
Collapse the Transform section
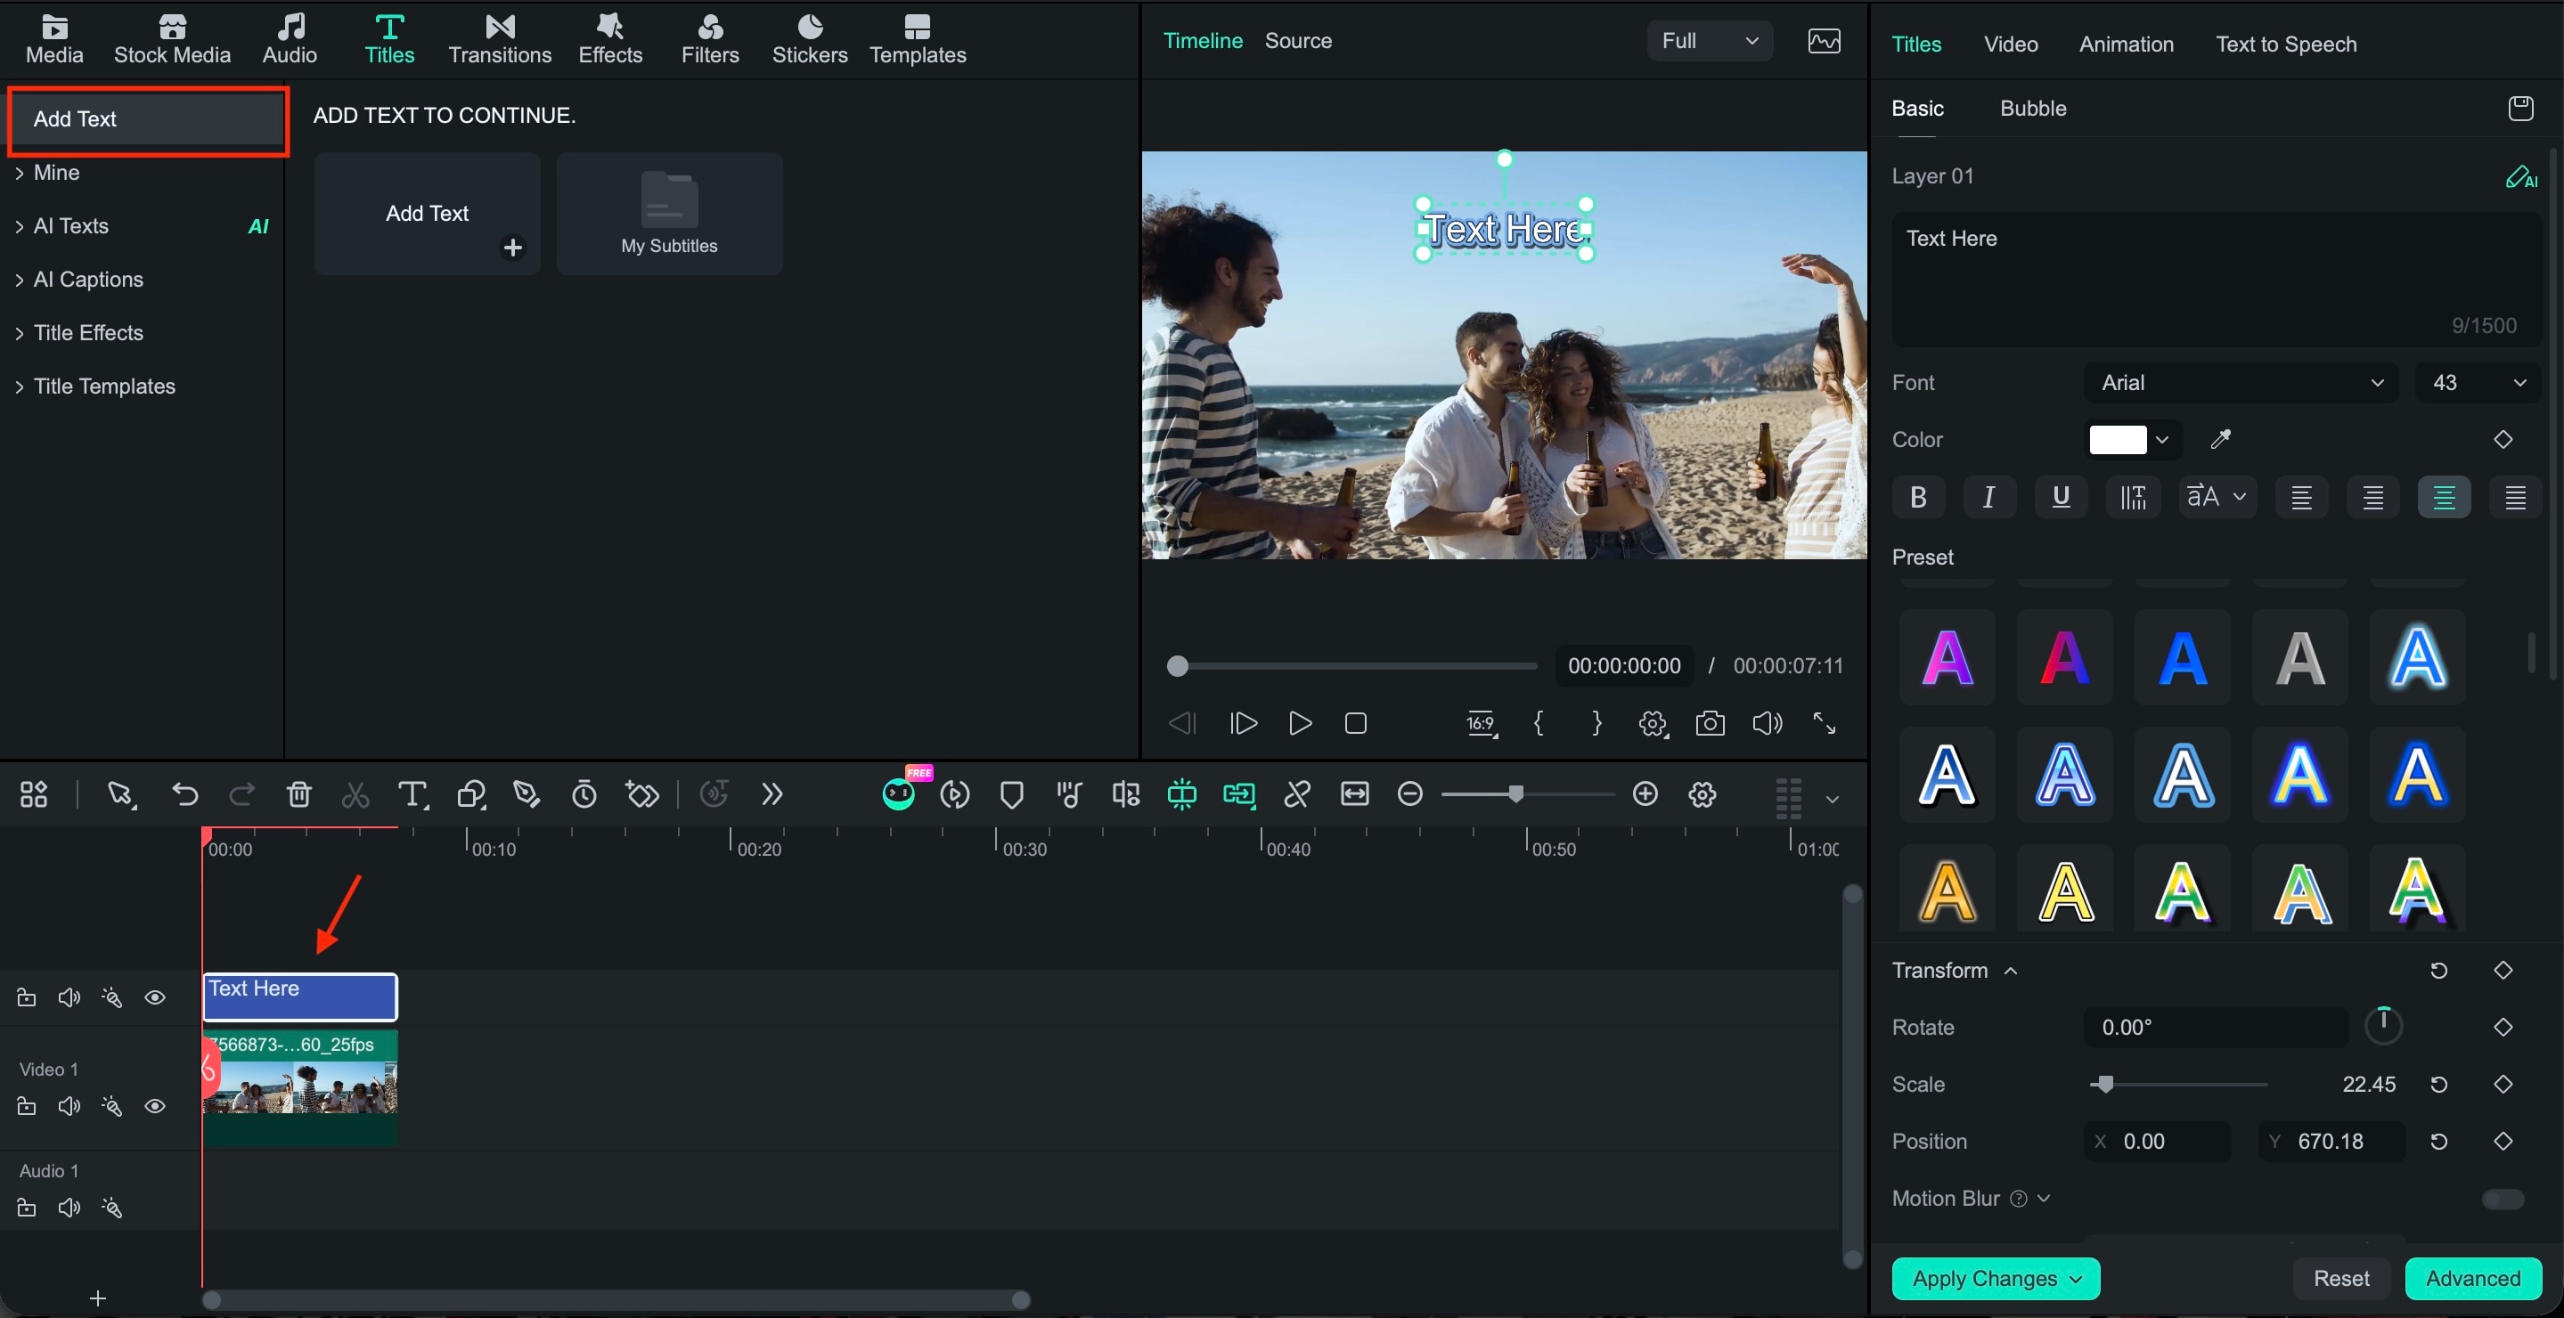coord(2011,971)
